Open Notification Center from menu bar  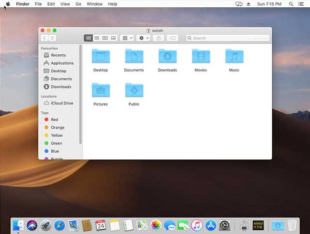[301, 4]
